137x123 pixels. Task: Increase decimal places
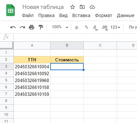(104, 28)
